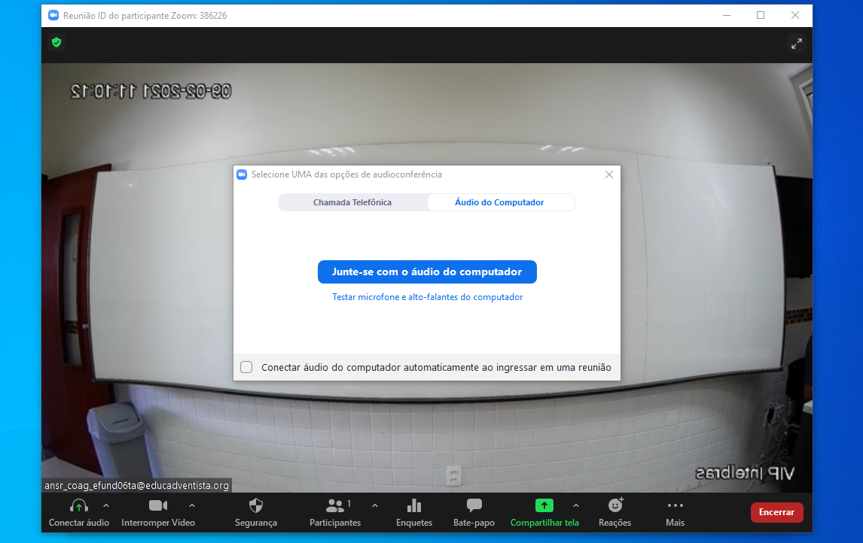863x543 pixels.
Task: Click Interromper Vídeo camera icon
Action: (x=158, y=506)
